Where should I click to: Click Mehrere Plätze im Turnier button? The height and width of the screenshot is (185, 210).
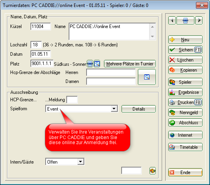pyautogui.click(x=130, y=64)
